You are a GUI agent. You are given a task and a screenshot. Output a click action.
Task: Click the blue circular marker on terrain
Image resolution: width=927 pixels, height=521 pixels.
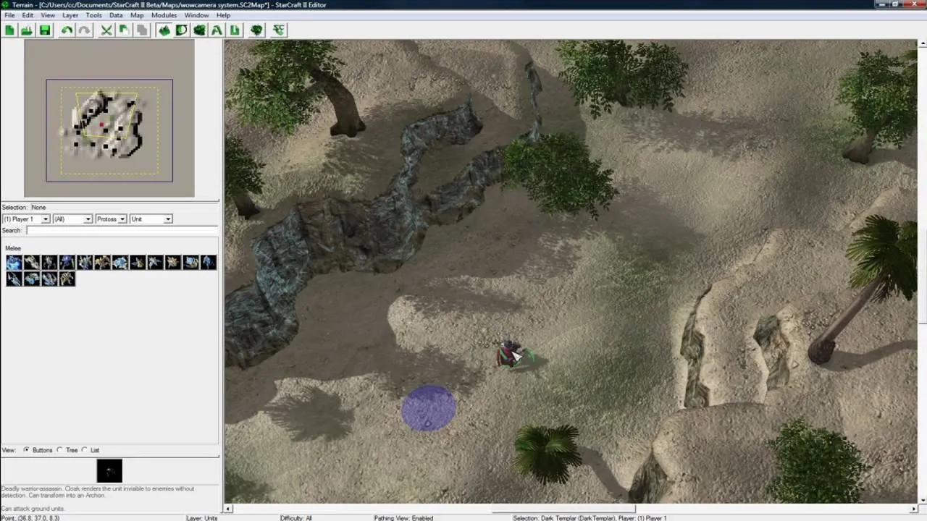point(429,409)
